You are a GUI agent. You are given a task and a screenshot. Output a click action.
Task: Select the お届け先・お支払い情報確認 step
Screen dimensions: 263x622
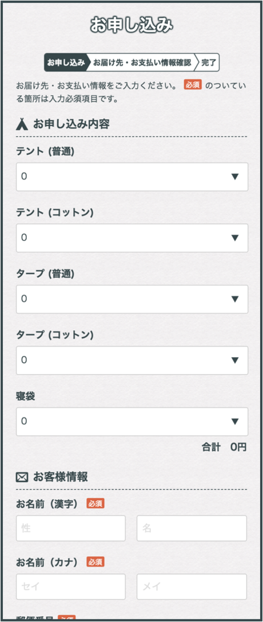pos(142,62)
